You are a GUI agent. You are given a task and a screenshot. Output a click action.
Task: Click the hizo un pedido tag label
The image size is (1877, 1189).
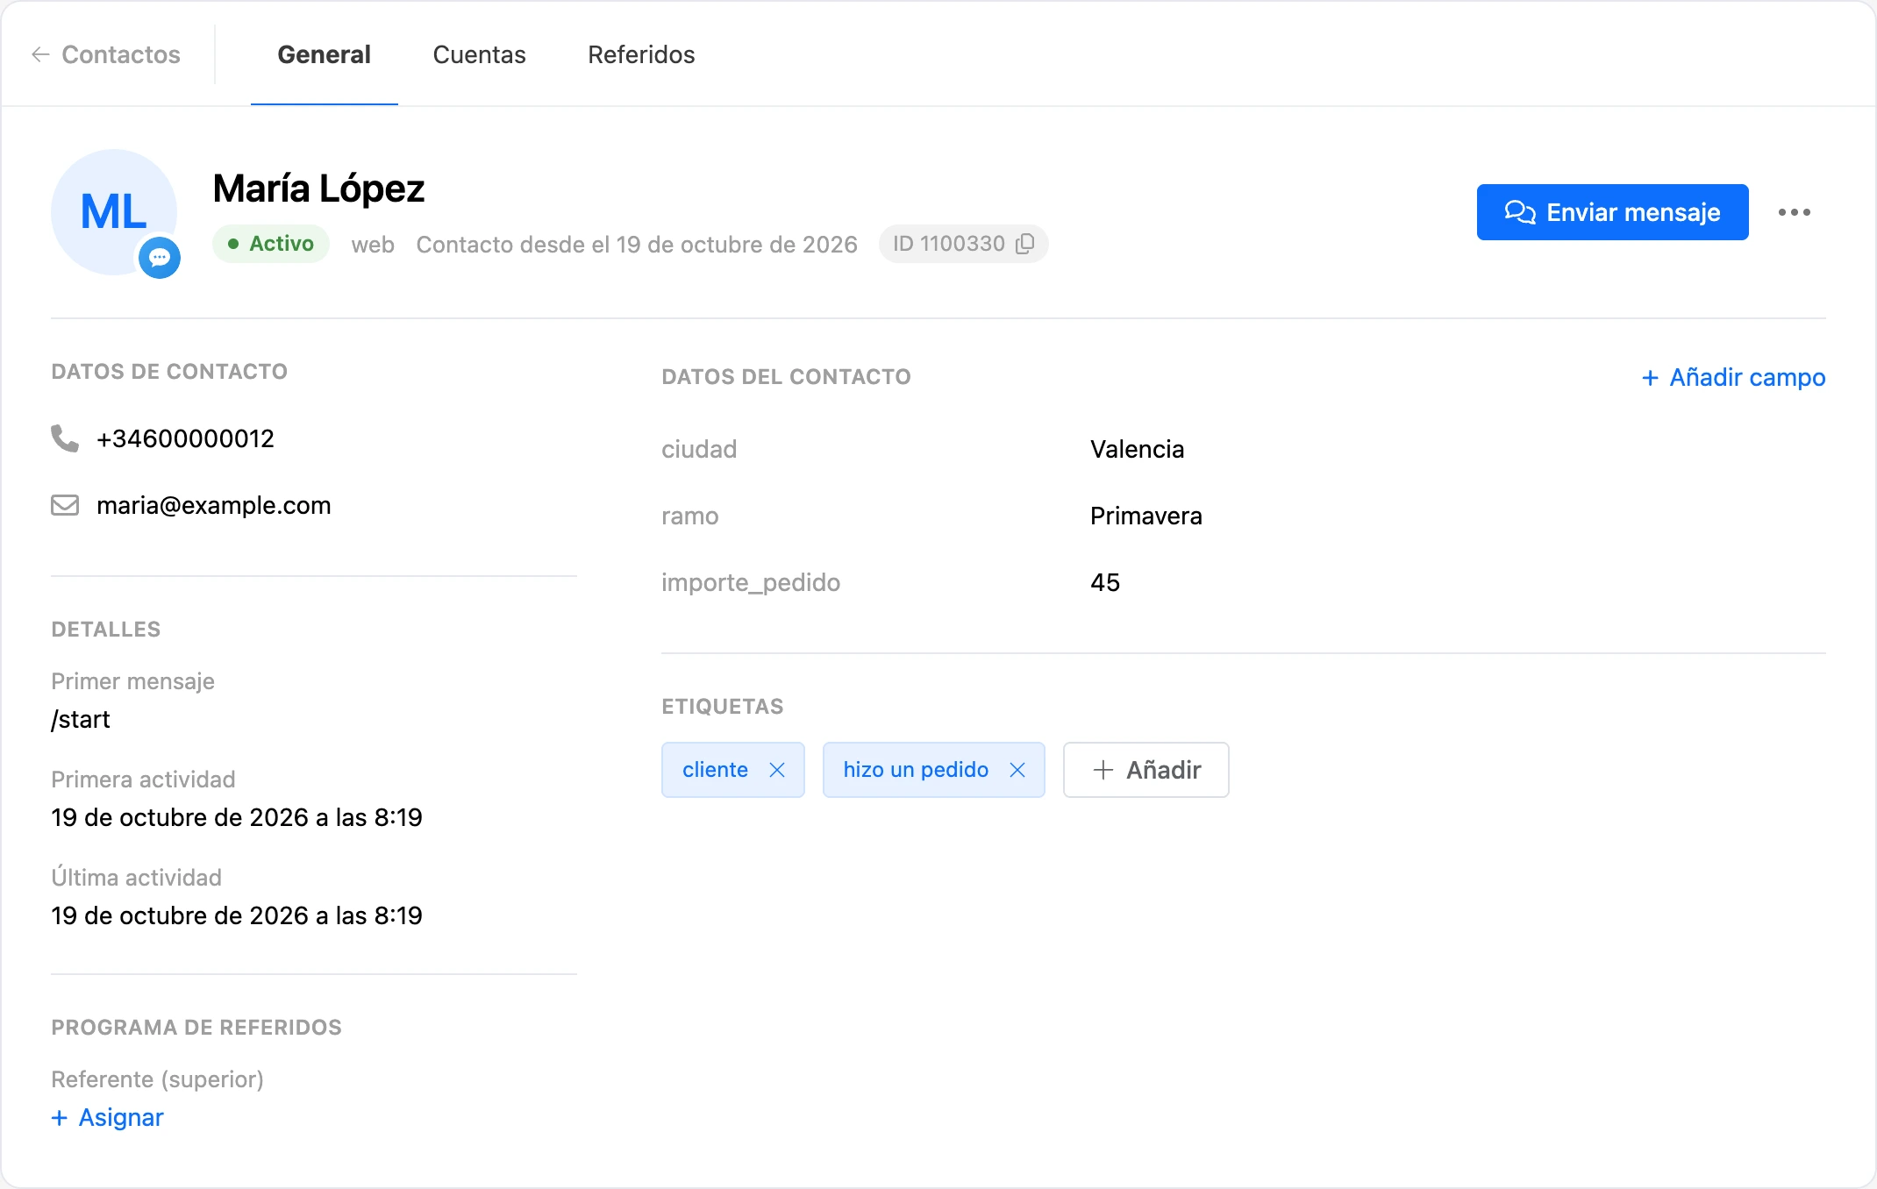click(916, 770)
